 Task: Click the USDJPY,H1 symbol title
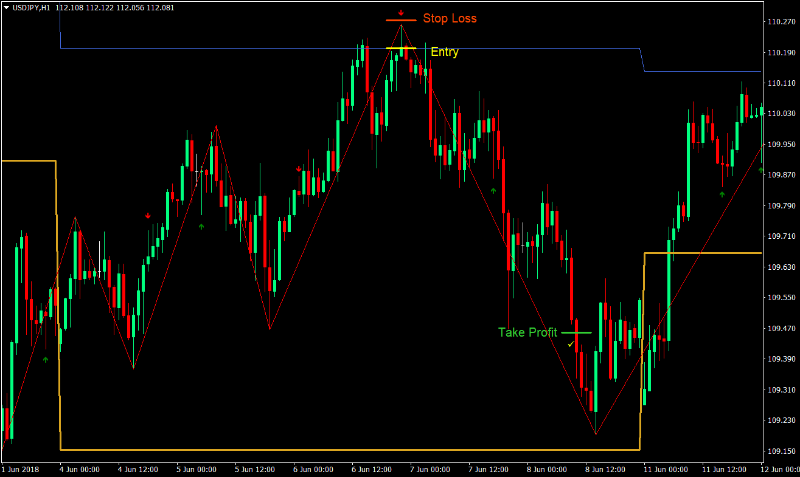pos(31,8)
